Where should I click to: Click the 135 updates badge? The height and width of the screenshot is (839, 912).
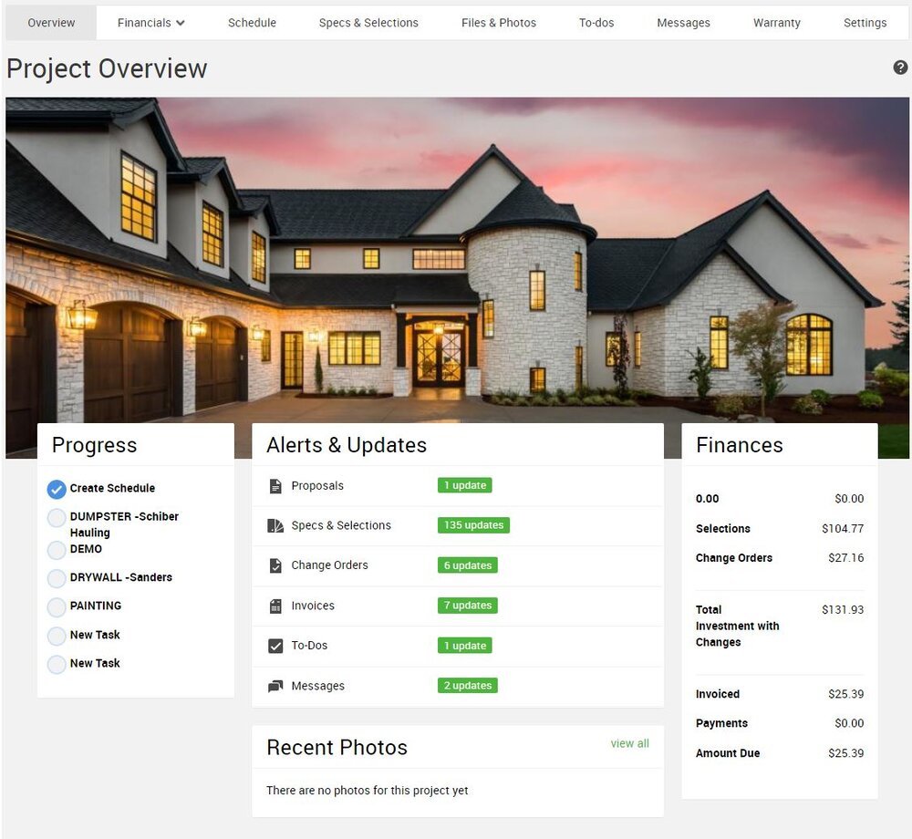(473, 525)
